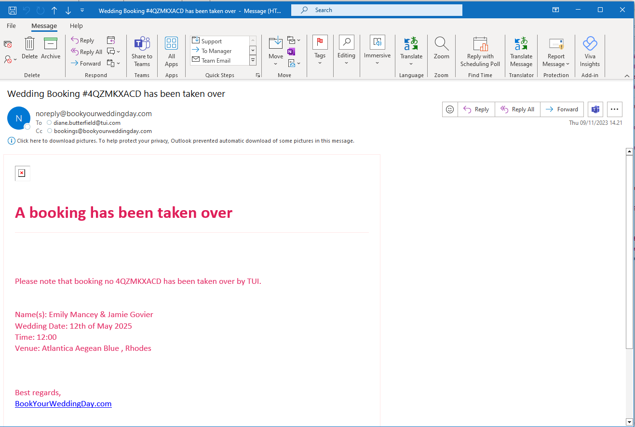635x427 pixels.
Task: Open the File menu
Action: tap(11, 26)
